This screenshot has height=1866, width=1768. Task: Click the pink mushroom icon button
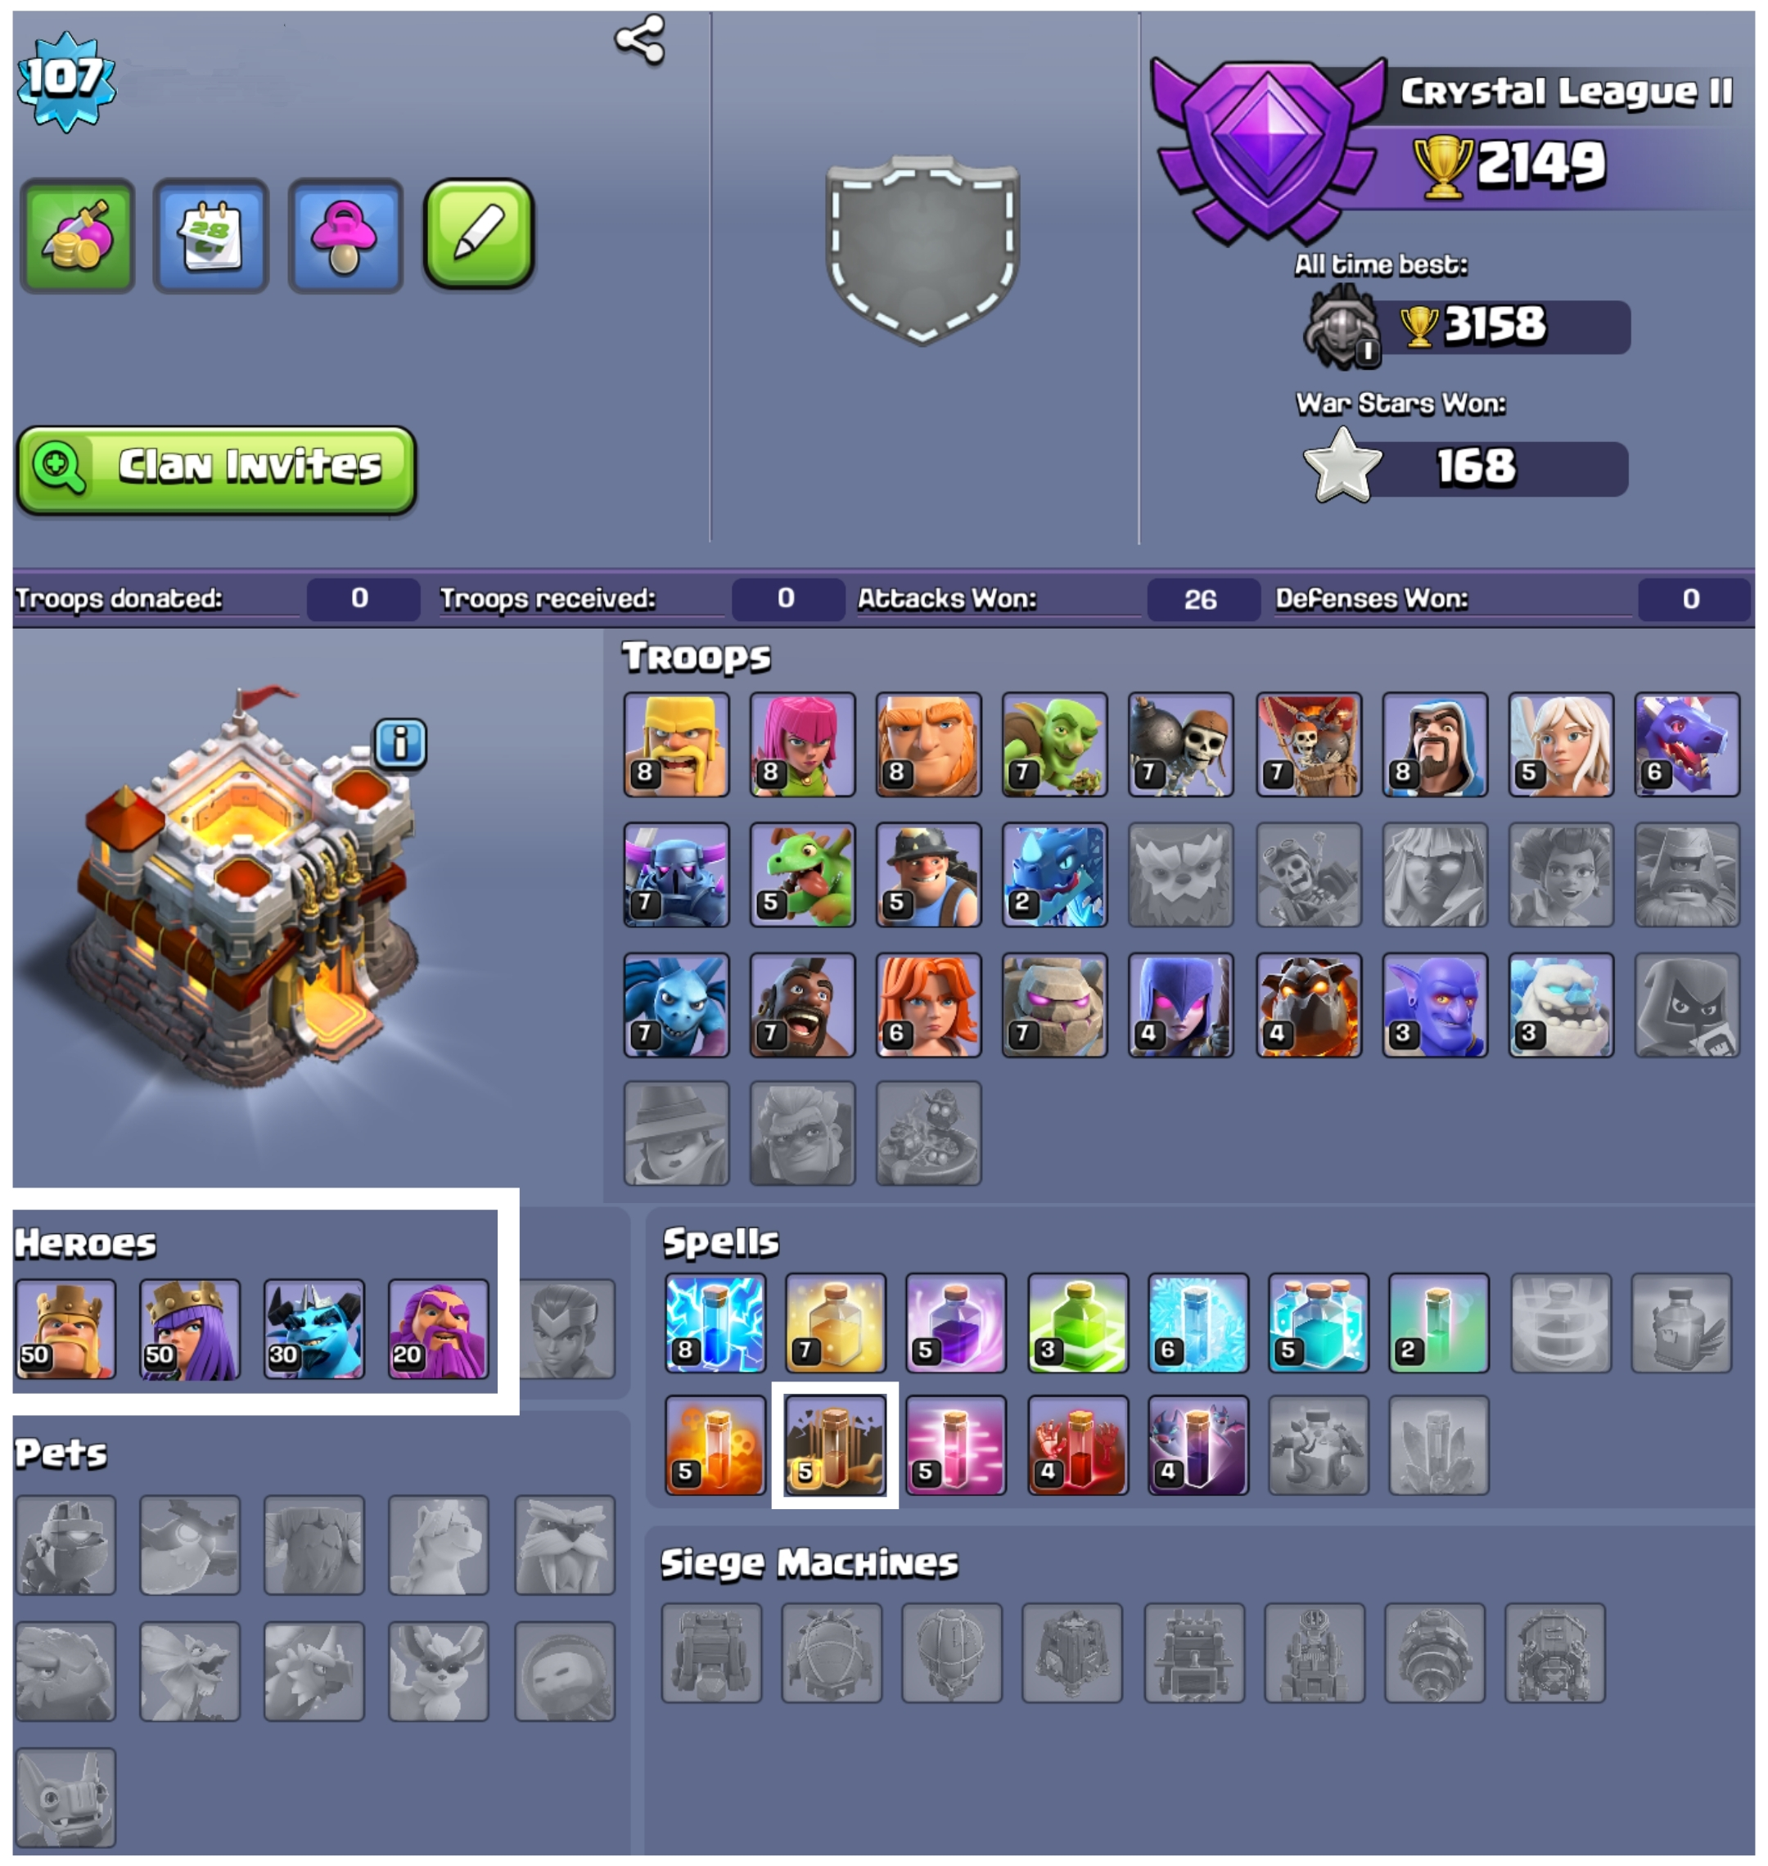tap(345, 236)
